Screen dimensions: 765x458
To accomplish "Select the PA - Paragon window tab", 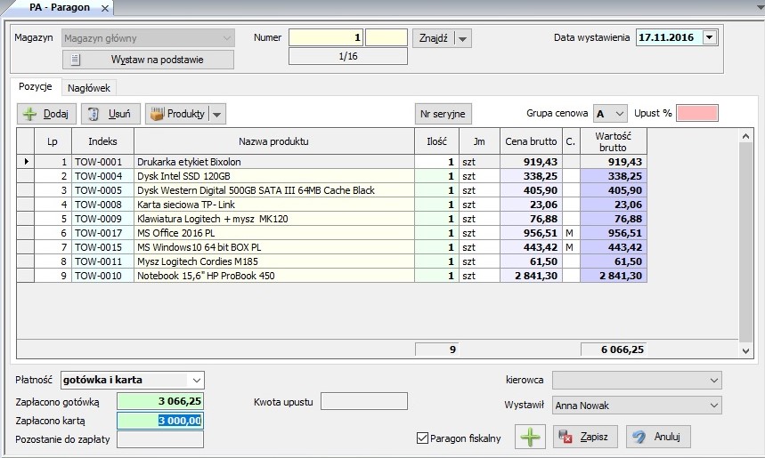I will [x=60, y=7].
